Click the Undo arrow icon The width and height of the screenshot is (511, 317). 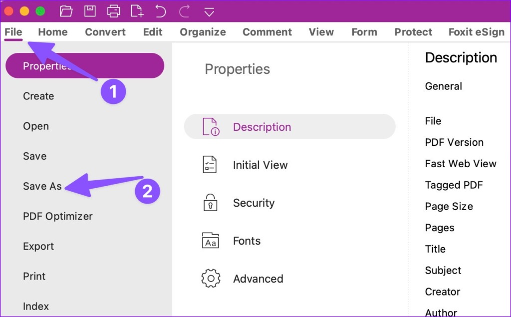160,11
